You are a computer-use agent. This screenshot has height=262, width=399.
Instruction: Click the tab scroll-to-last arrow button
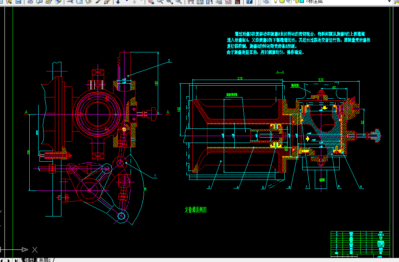[16, 260]
